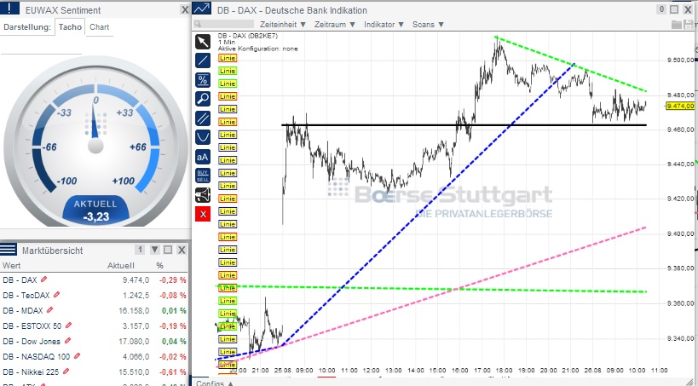
Task: Click pencil icon next to DB - NASDAQ 100
Action: (77, 355)
